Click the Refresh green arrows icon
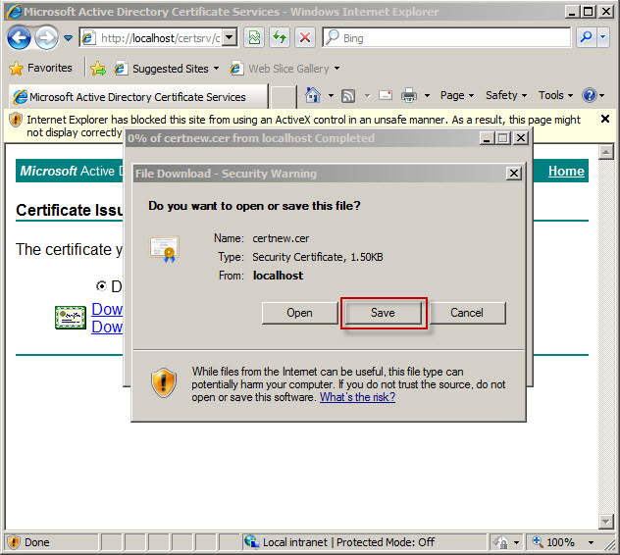This screenshot has width=620, height=555. click(280, 38)
